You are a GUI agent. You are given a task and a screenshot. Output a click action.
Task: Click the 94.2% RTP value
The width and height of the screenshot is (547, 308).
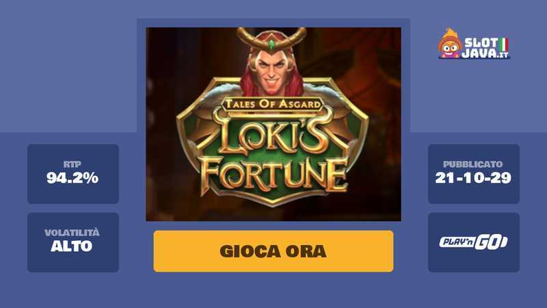point(72,178)
